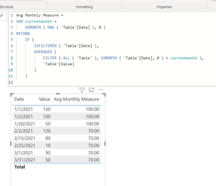The height and width of the screenshot is (186, 216).
Task: Click the right-middle resize handle of the table
Action: (x=105, y=144)
